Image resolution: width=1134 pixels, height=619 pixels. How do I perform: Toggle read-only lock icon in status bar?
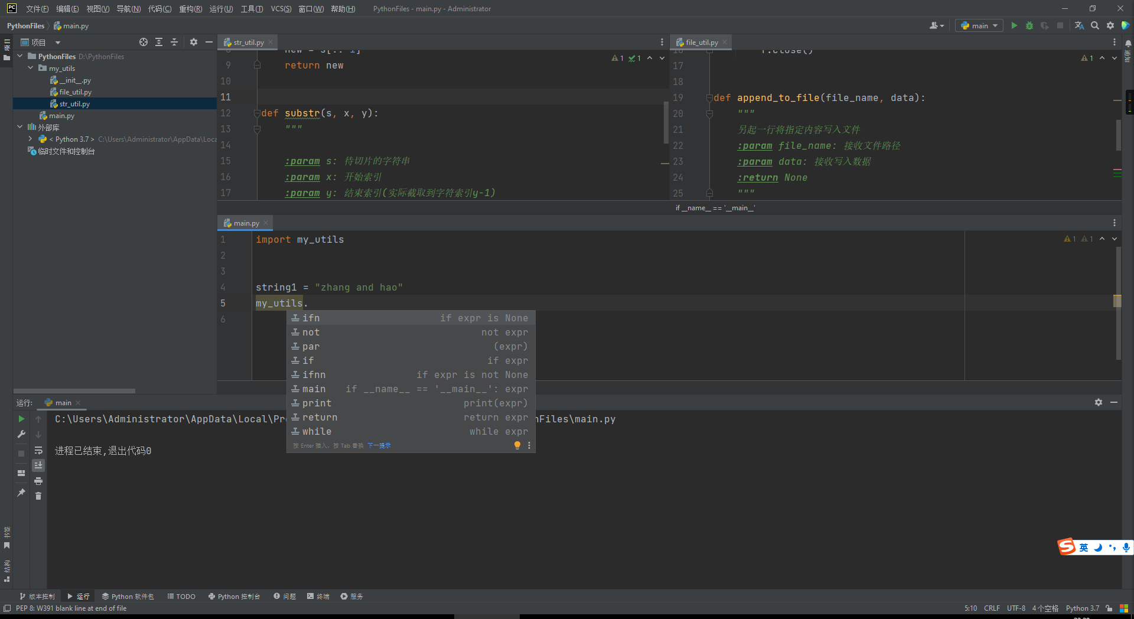click(1109, 608)
